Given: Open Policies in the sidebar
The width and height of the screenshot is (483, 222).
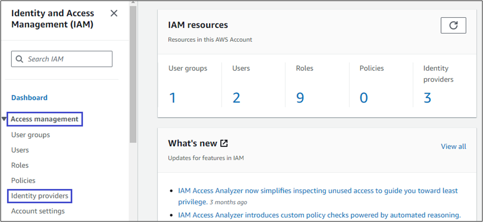Looking at the screenshot, I should coord(23,181).
